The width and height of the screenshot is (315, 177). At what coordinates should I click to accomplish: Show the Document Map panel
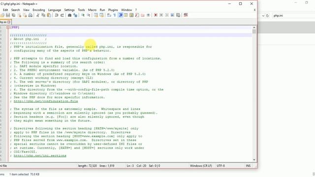coord(131,15)
